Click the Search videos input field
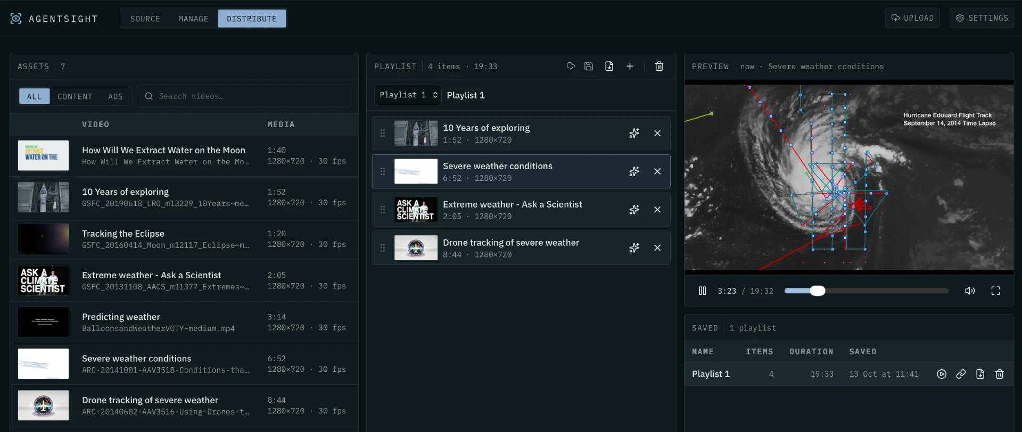This screenshot has width=1022, height=432. tap(244, 96)
